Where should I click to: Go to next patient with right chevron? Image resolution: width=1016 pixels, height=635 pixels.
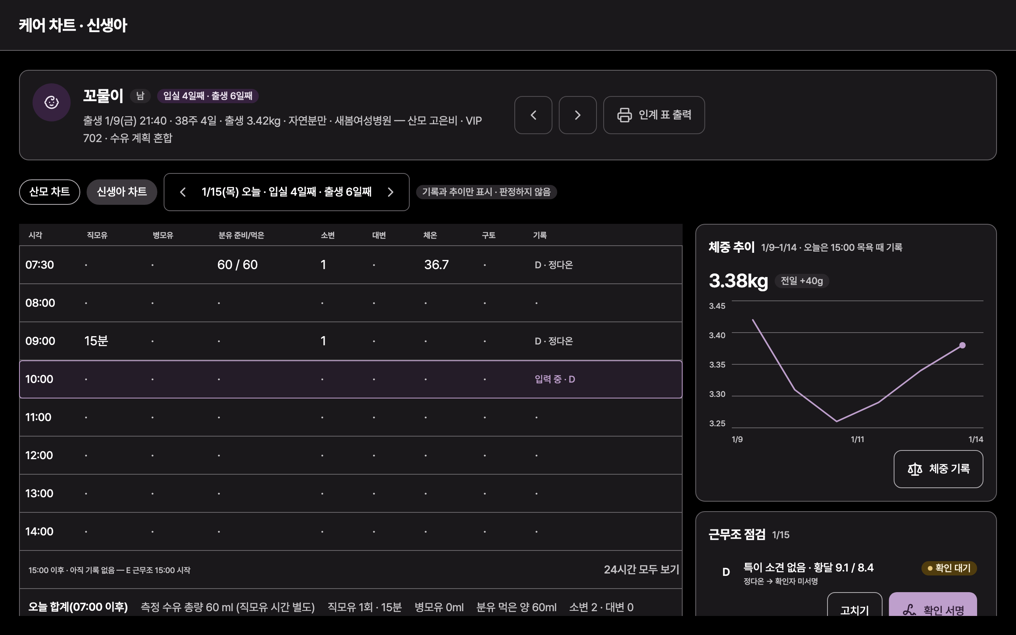[578, 115]
